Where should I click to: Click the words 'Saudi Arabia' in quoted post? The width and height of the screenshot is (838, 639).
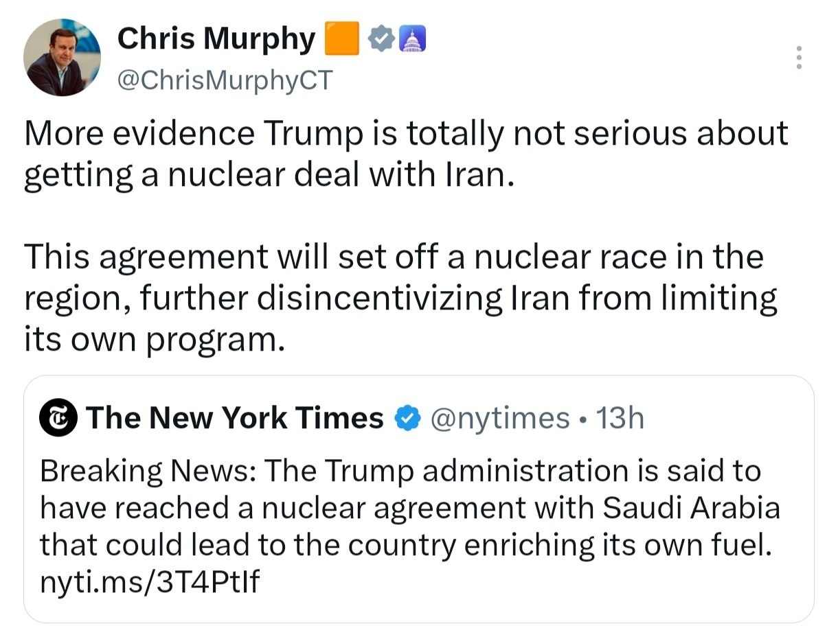[691, 508]
